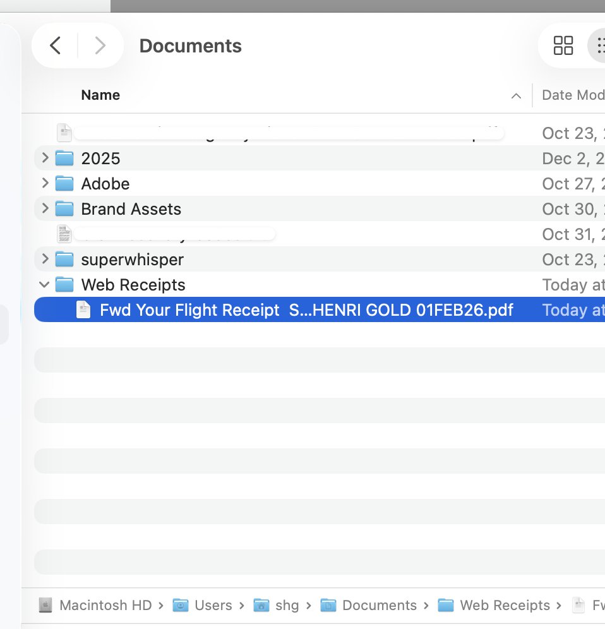
Task: Select the Adobe folder name
Action: click(x=105, y=184)
